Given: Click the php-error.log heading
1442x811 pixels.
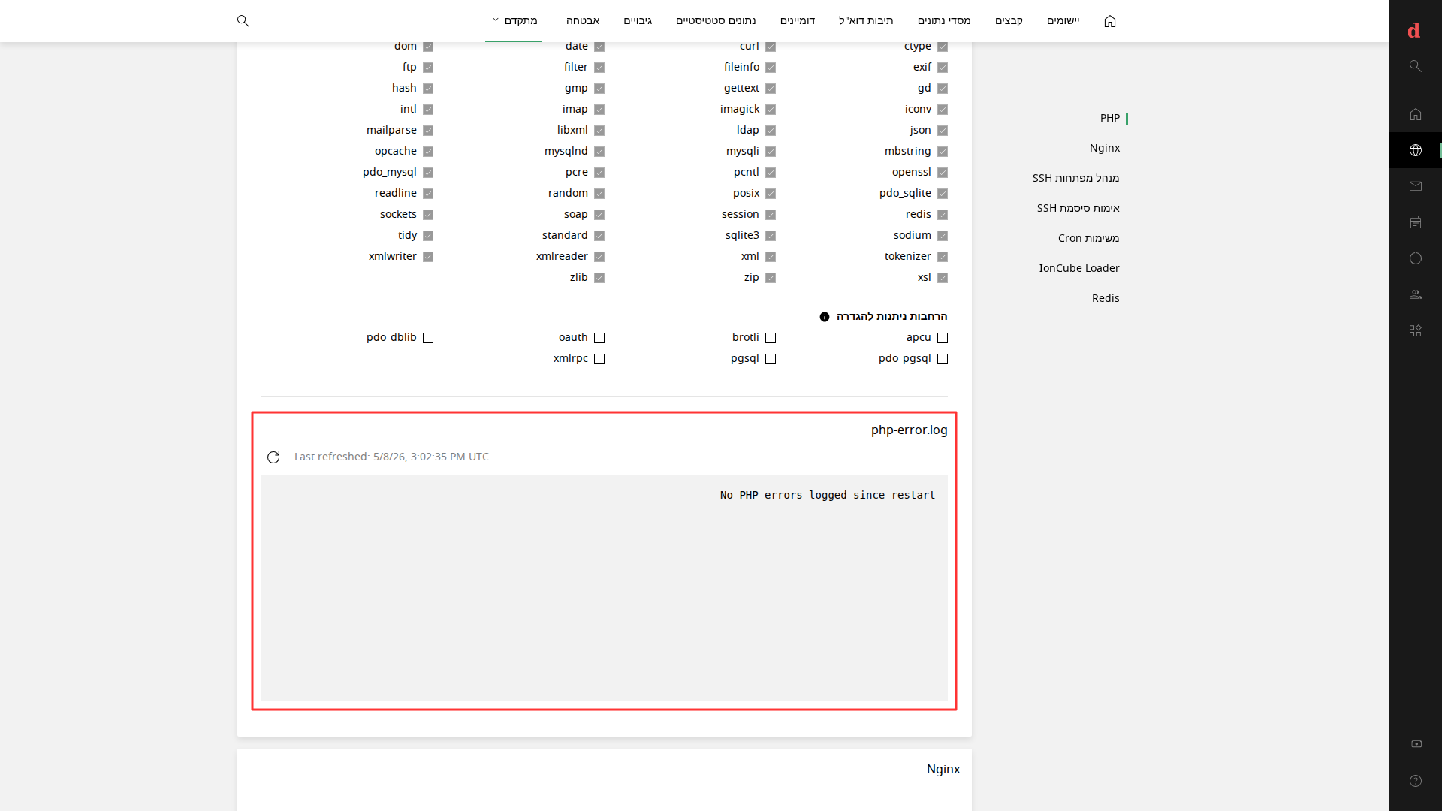Looking at the screenshot, I should click(909, 430).
